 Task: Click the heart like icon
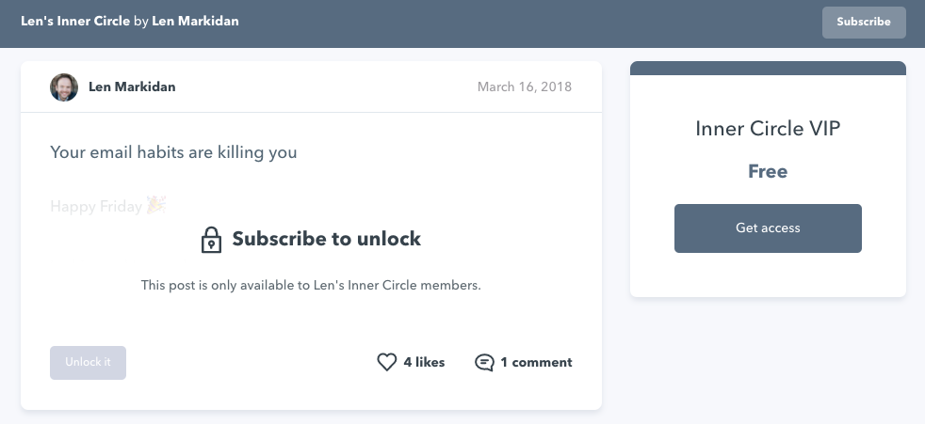(386, 362)
